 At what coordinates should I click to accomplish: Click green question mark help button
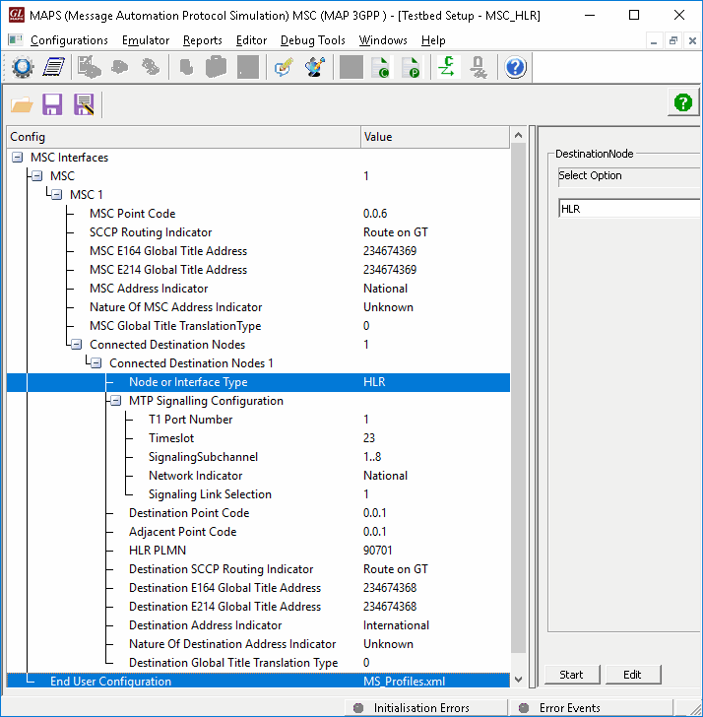[x=683, y=102]
